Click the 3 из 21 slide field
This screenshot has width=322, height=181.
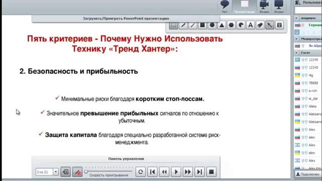(x=44, y=172)
